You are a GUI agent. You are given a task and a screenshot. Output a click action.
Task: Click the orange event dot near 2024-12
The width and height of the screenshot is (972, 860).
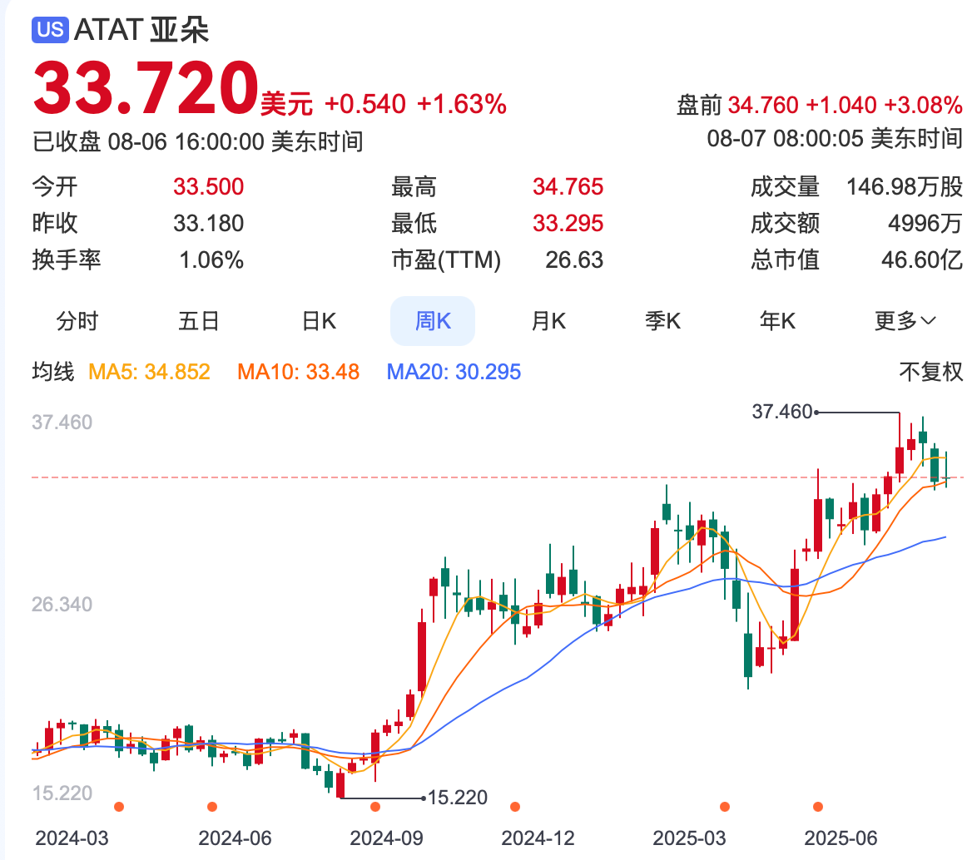[x=515, y=806]
